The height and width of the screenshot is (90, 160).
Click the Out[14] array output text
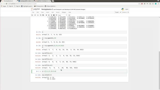click(60, 68)
